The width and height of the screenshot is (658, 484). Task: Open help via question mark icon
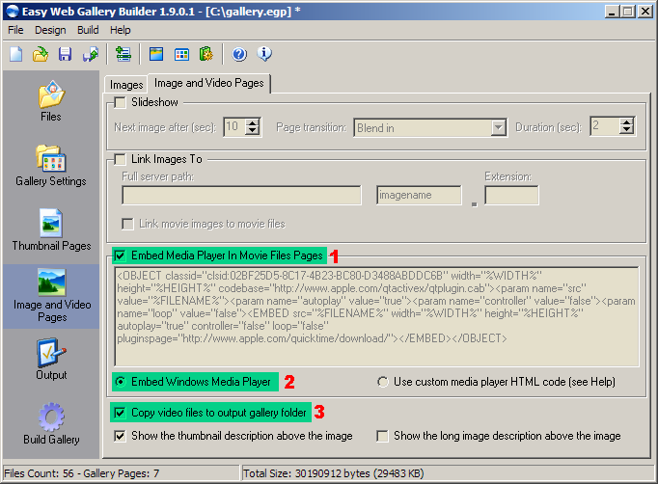[239, 54]
